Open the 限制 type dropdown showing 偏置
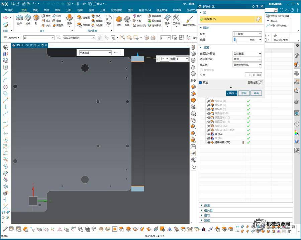Screen dimensions: 301x240 click(x=247, y=34)
